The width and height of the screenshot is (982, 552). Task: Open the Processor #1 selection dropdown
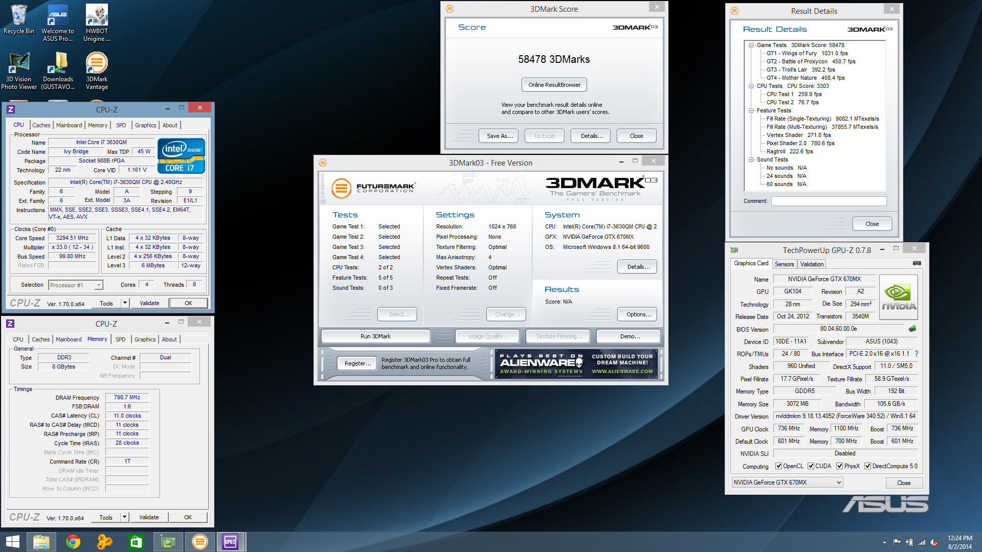76,285
